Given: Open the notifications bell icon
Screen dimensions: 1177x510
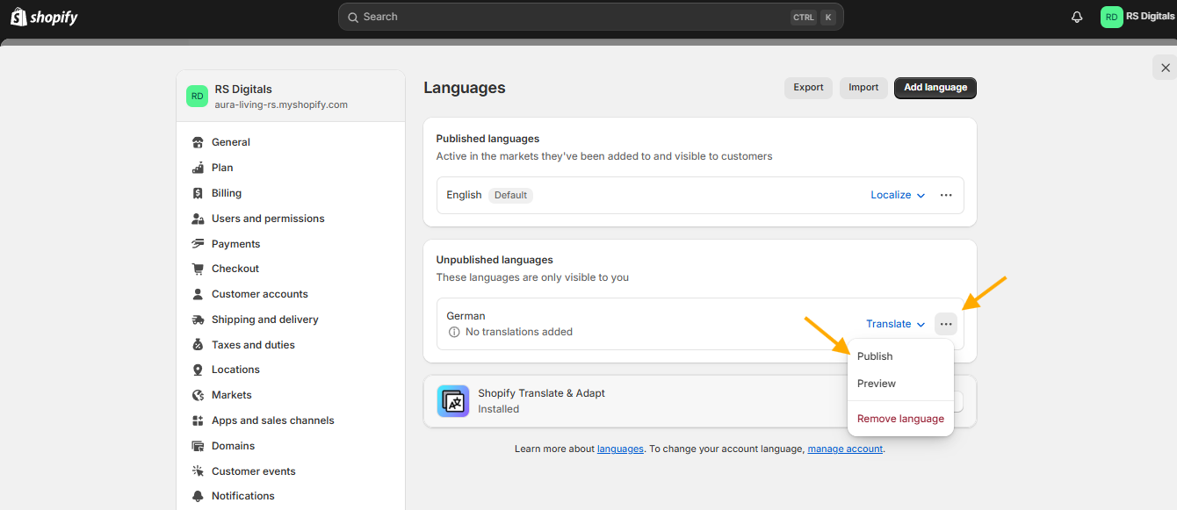Looking at the screenshot, I should pyautogui.click(x=1077, y=17).
